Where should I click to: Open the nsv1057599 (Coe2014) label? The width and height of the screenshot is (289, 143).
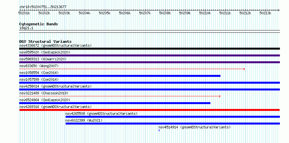pos(39,79)
